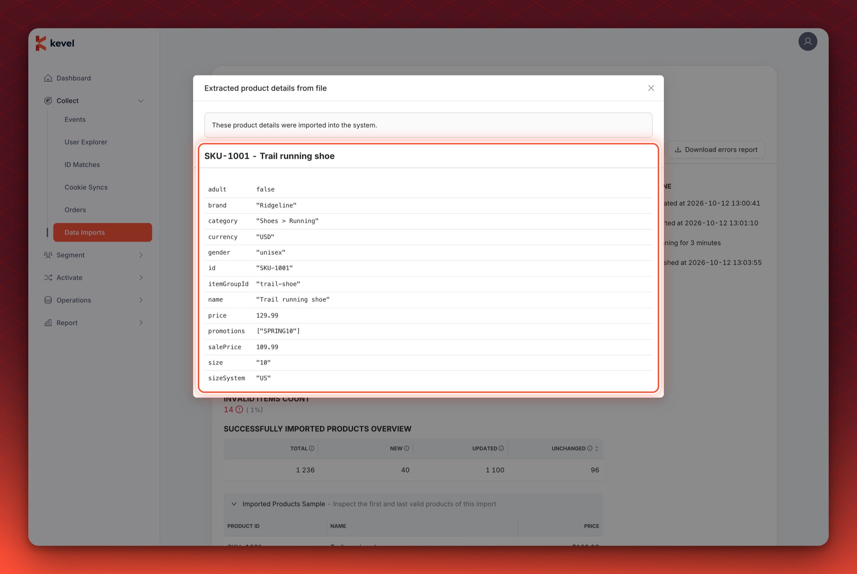Image resolution: width=857 pixels, height=574 pixels.
Task: Click the Report bar chart icon
Action: 48,323
